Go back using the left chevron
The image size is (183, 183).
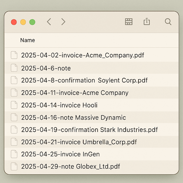click(x=49, y=22)
